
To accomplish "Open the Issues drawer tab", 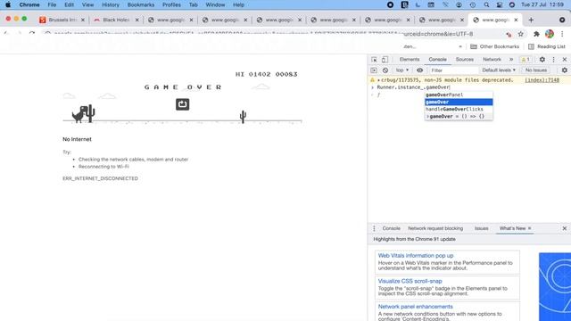I will (481, 228).
